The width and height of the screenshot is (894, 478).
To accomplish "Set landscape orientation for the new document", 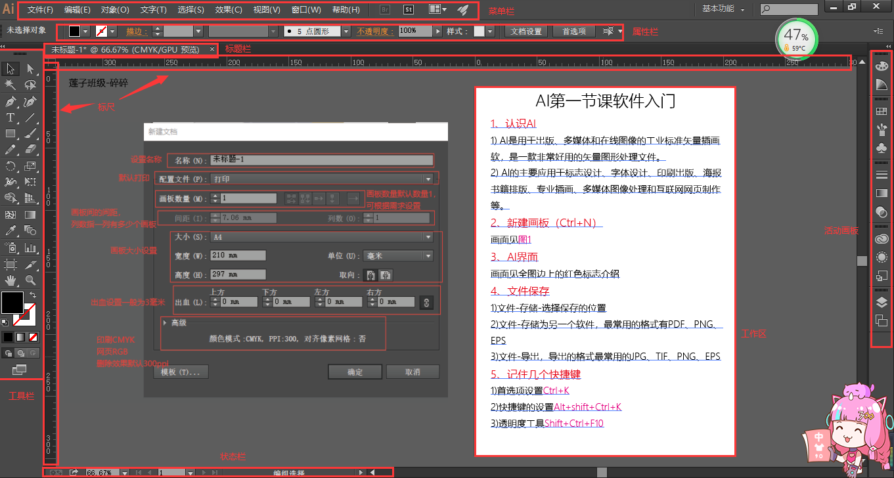I will point(386,275).
